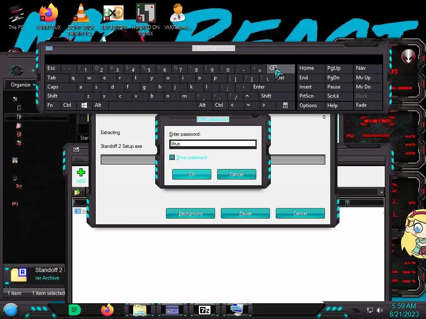Open the 7-Zip address bar dropdown arrow
The height and width of the screenshot is (319, 426).
[x=381, y=192]
